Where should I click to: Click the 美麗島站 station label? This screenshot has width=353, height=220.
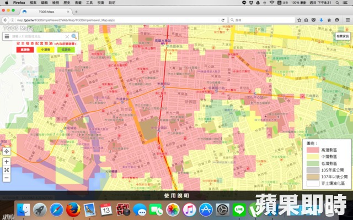pos(163,83)
